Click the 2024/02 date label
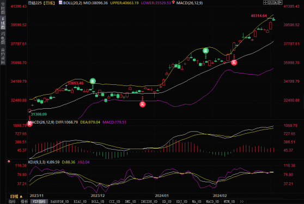This screenshot has height=204, width=304. (220, 196)
